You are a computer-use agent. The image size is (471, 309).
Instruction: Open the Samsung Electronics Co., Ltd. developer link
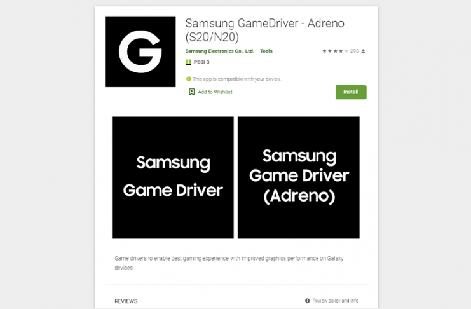(x=219, y=51)
